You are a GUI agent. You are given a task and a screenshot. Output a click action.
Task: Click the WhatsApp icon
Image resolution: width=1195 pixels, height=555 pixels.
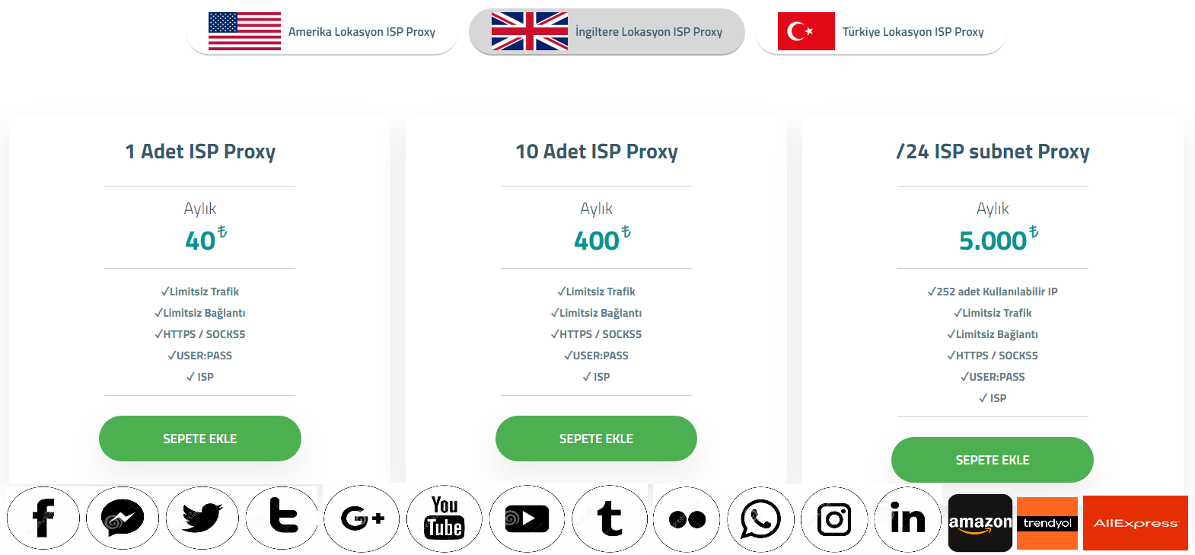pos(760,519)
